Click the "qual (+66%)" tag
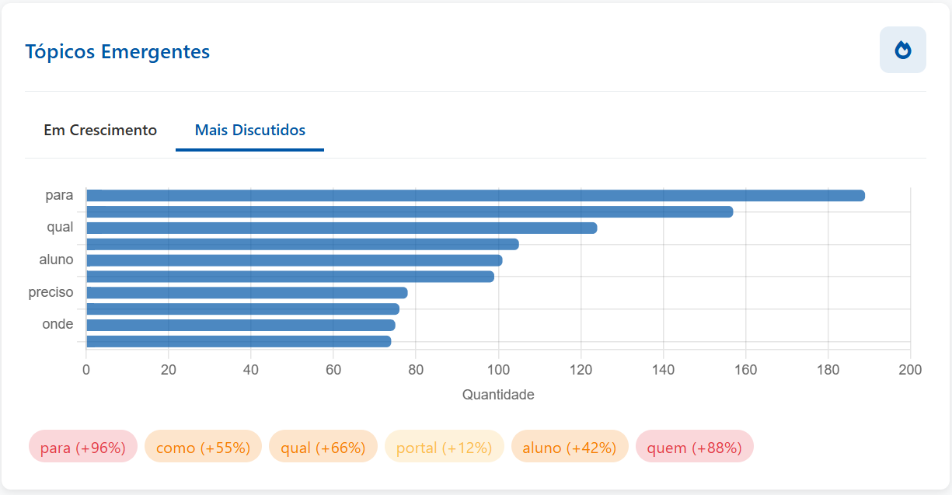This screenshot has width=952, height=495. click(323, 448)
